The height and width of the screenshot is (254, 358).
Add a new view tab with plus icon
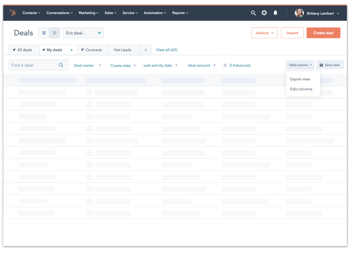click(146, 50)
